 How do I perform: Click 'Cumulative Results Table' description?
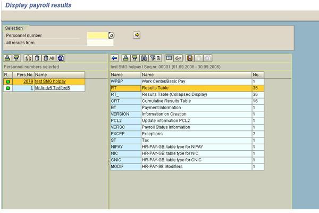(x=166, y=101)
